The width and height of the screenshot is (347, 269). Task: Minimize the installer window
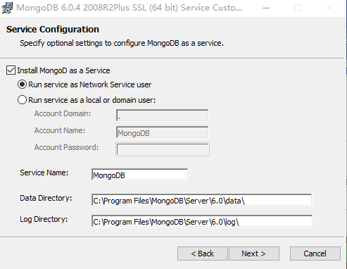[x=266, y=8]
